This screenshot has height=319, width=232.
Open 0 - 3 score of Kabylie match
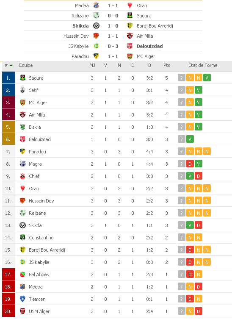(113, 46)
